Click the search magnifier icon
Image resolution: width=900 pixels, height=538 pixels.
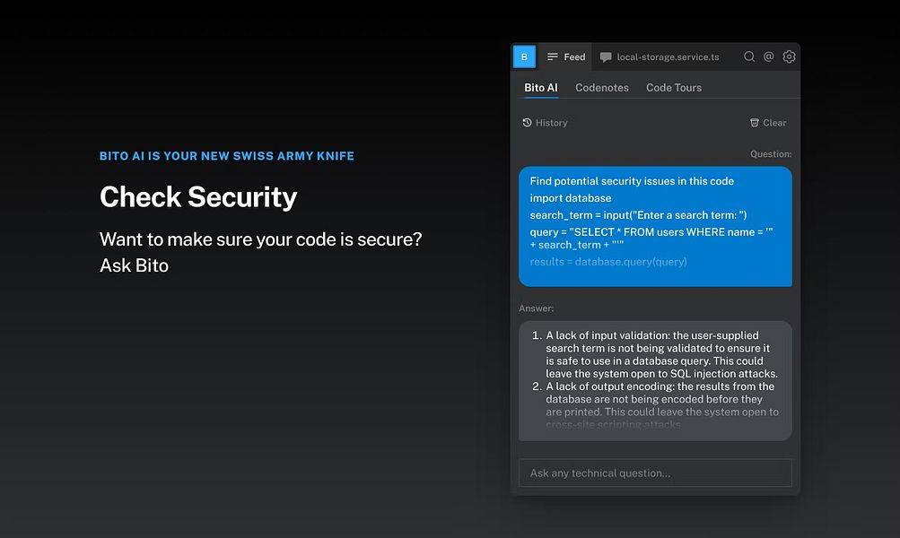point(749,56)
